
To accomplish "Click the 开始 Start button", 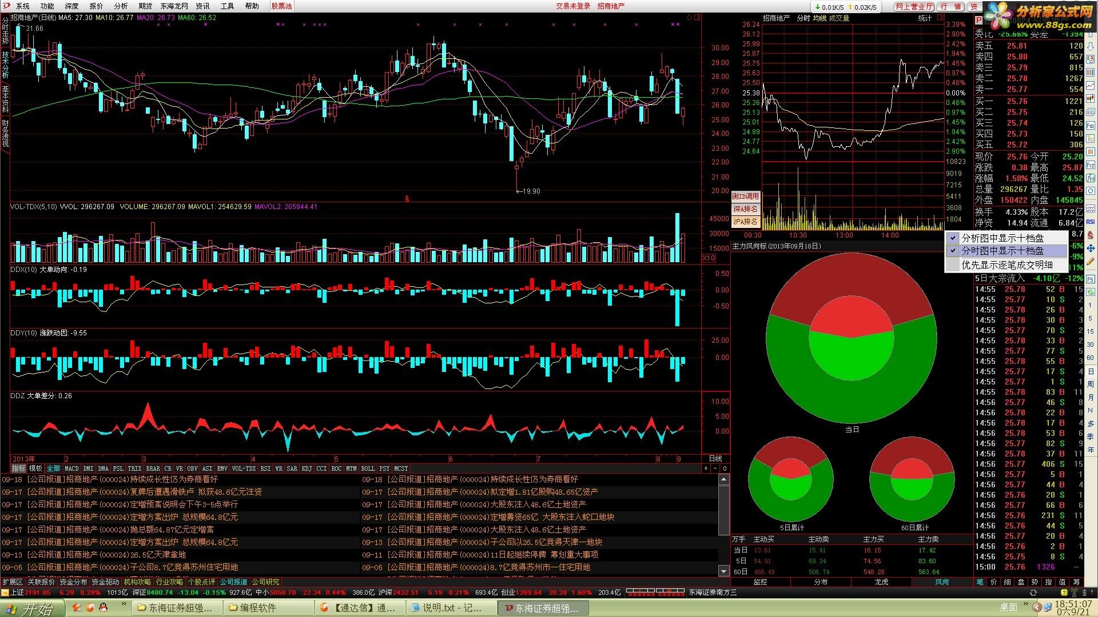I will coord(31,608).
